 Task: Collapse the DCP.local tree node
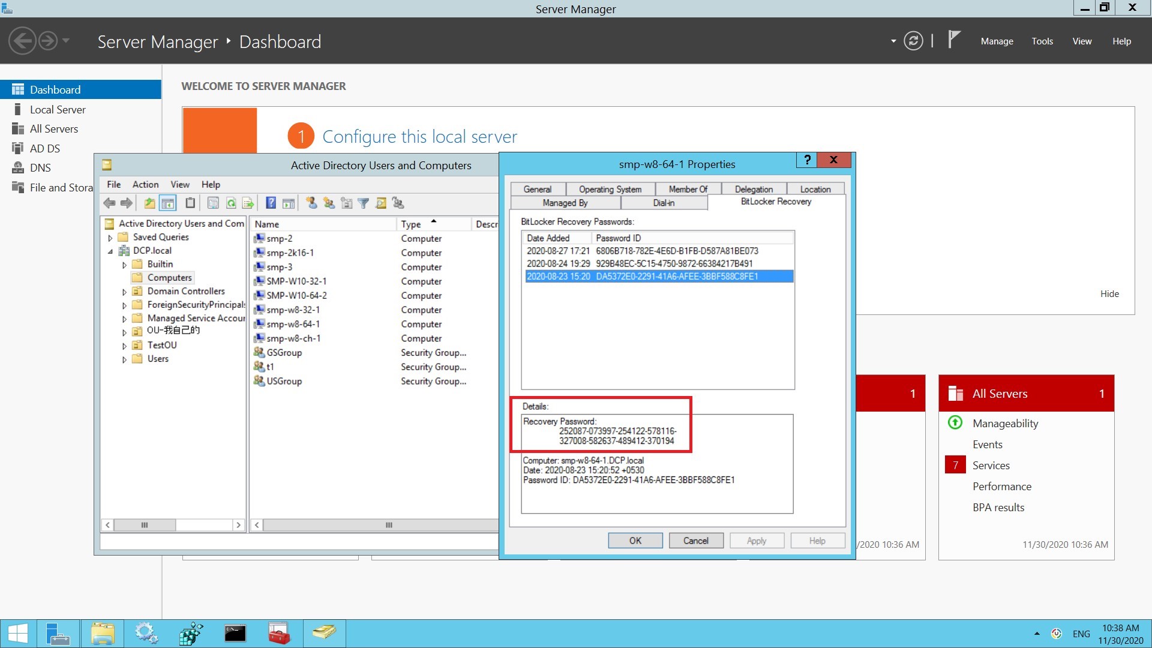(x=110, y=251)
